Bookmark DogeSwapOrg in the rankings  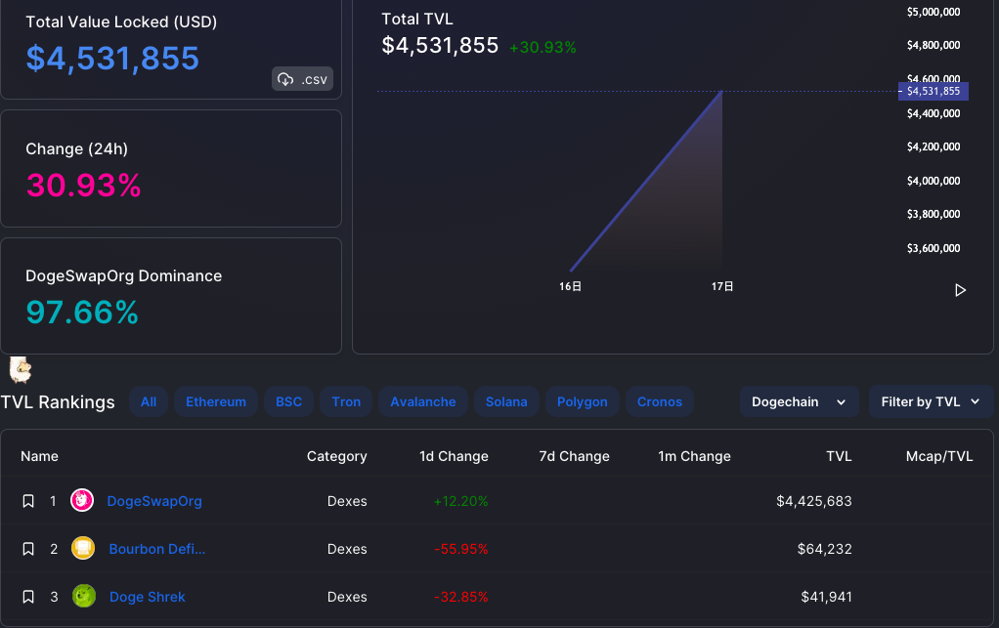28,501
